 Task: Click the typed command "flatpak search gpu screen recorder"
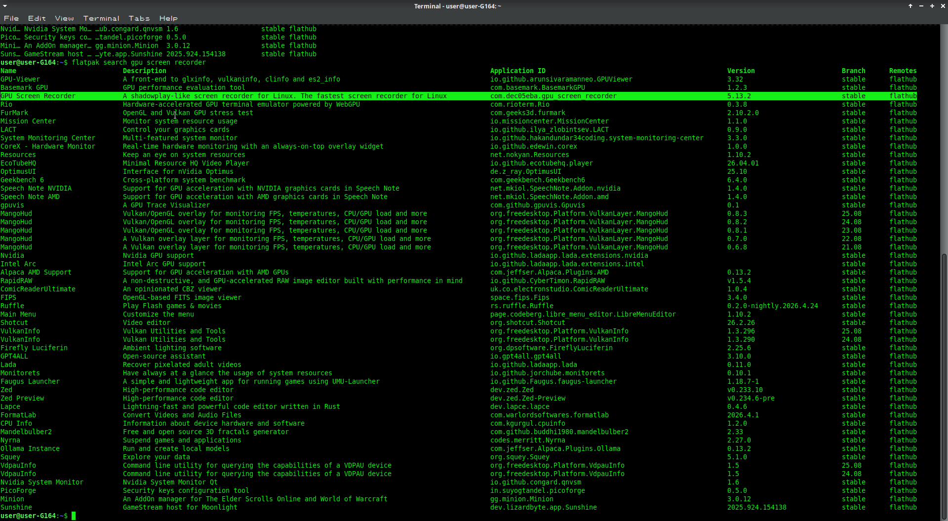(x=139, y=63)
